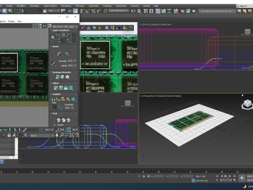Click the Quick Peel icon
This screenshot has width=253, height=190.
click(59, 120)
